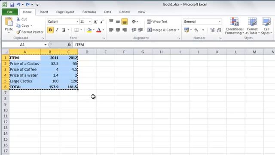Apply yellow Fill Color bucket
This screenshot has width=275, height=155.
pos(89,30)
